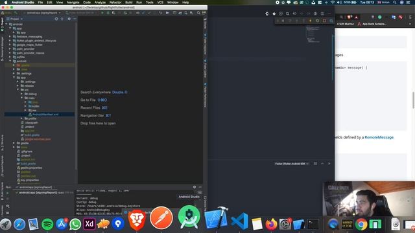Toggle the Build Variants side tab
Image resolution: width=415 pixels, height=233 pixels.
click(2, 191)
